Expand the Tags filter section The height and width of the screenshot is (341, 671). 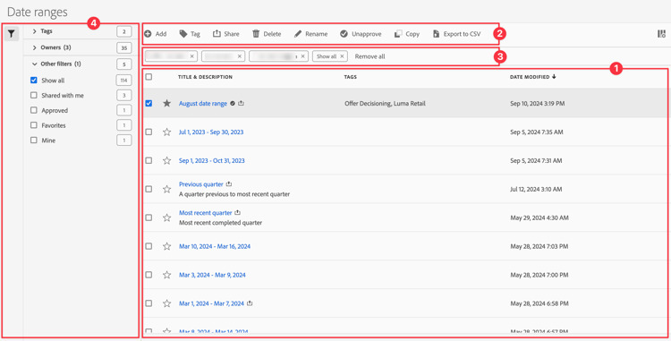coord(35,31)
